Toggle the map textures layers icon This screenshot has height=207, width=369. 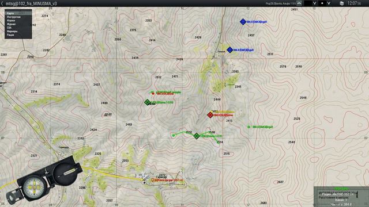click(341, 3)
